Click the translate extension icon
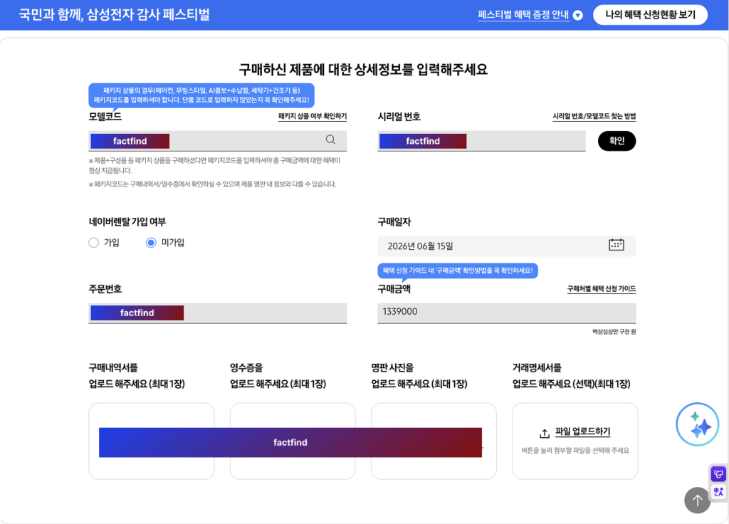Screen dimensions: 729x524 [x=718, y=491]
